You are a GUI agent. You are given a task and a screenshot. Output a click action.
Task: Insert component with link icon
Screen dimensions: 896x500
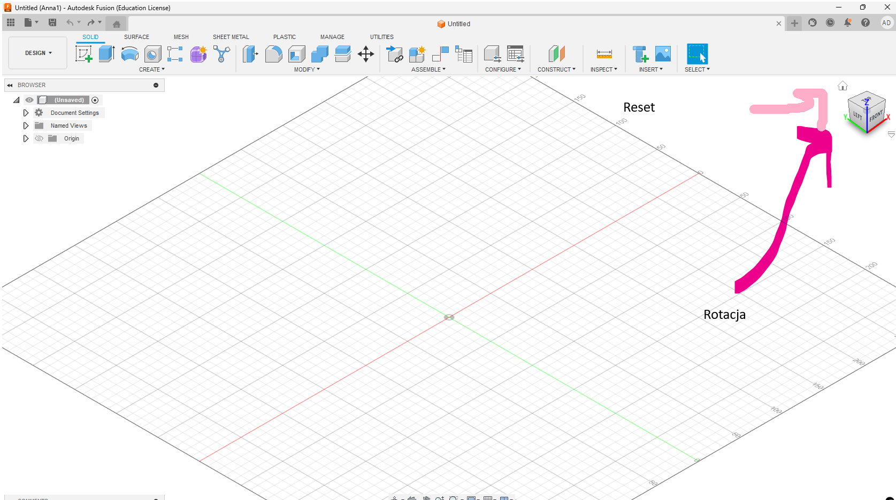tap(394, 54)
